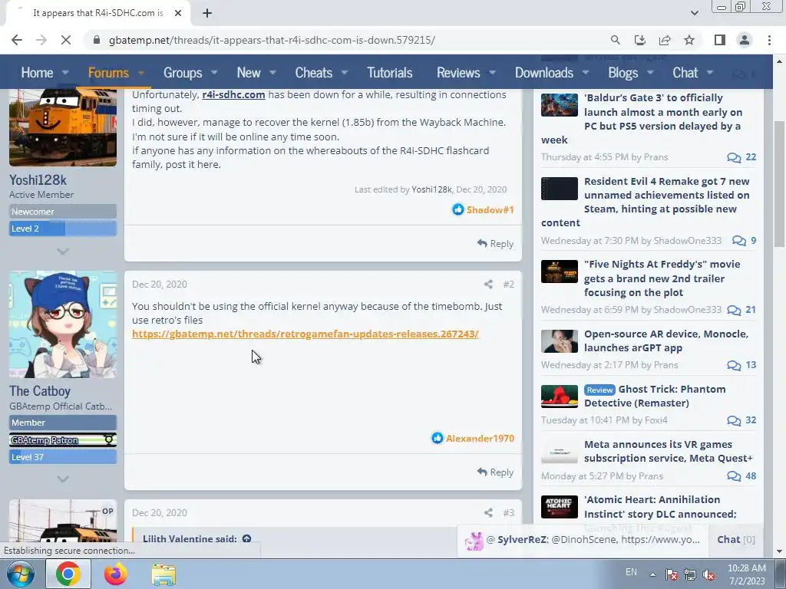
Task: Expand The Catboy's profile details chevron
Action: pyautogui.click(x=63, y=479)
